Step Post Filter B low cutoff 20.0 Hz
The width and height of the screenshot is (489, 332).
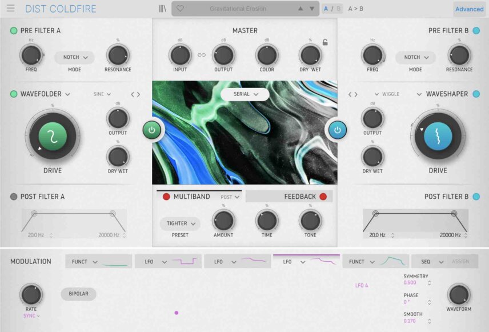(x=392, y=235)
